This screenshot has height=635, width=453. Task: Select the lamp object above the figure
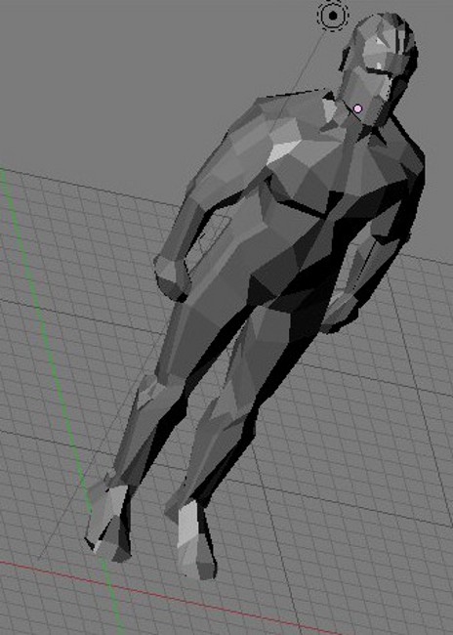click(x=333, y=16)
